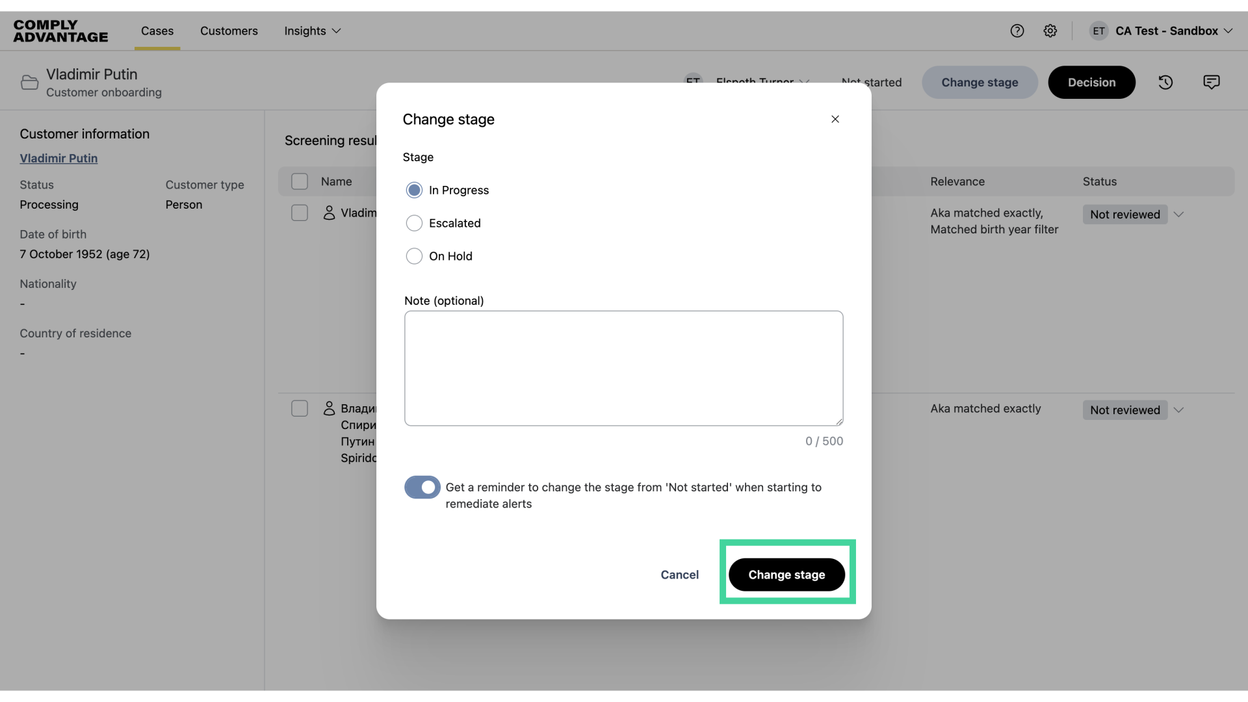Select the In Progress stage radio button
Image resolution: width=1248 pixels, height=702 pixels.
point(414,190)
